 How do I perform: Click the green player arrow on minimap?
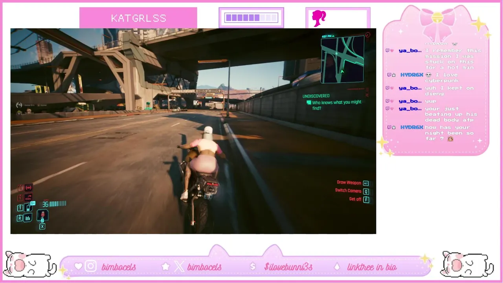click(342, 72)
